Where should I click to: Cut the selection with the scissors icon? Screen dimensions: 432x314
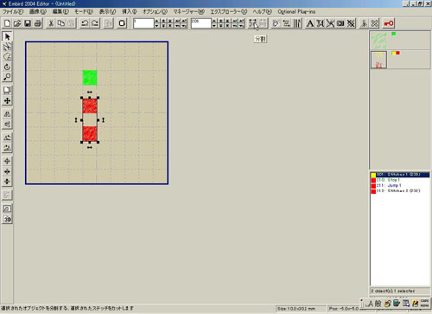pyautogui.click(x=51, y=23)
